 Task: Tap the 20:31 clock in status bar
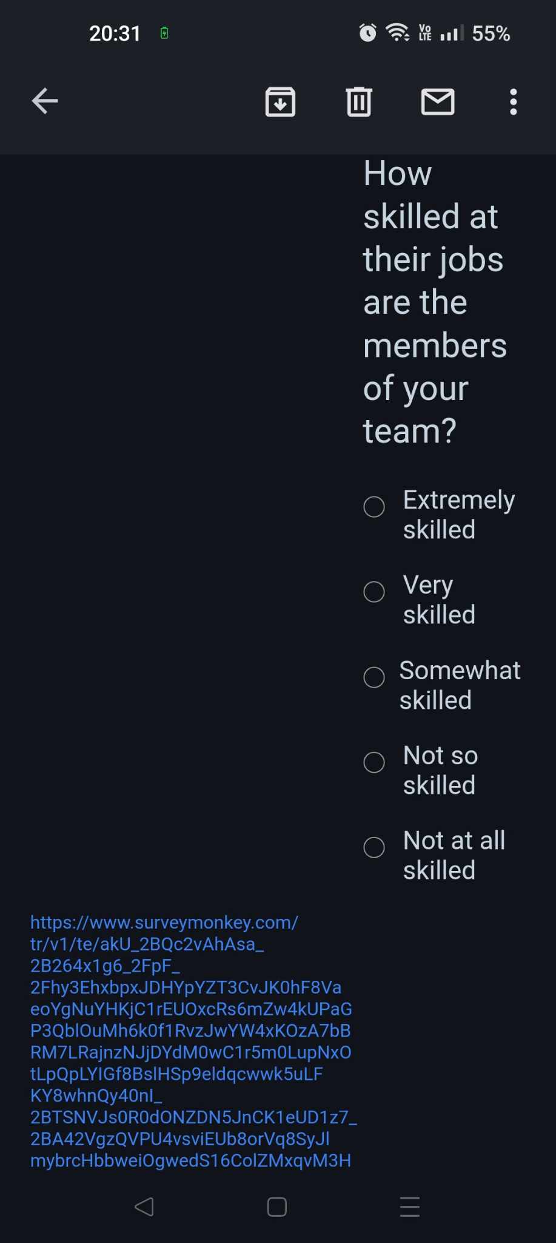point(115,33)
